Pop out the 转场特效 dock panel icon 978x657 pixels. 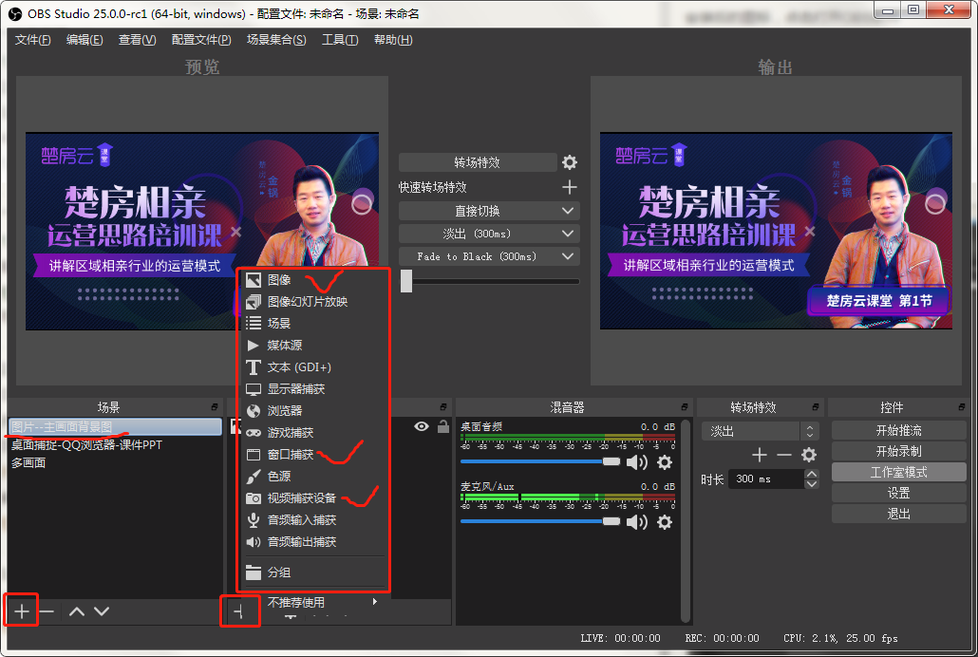(816, 406)
